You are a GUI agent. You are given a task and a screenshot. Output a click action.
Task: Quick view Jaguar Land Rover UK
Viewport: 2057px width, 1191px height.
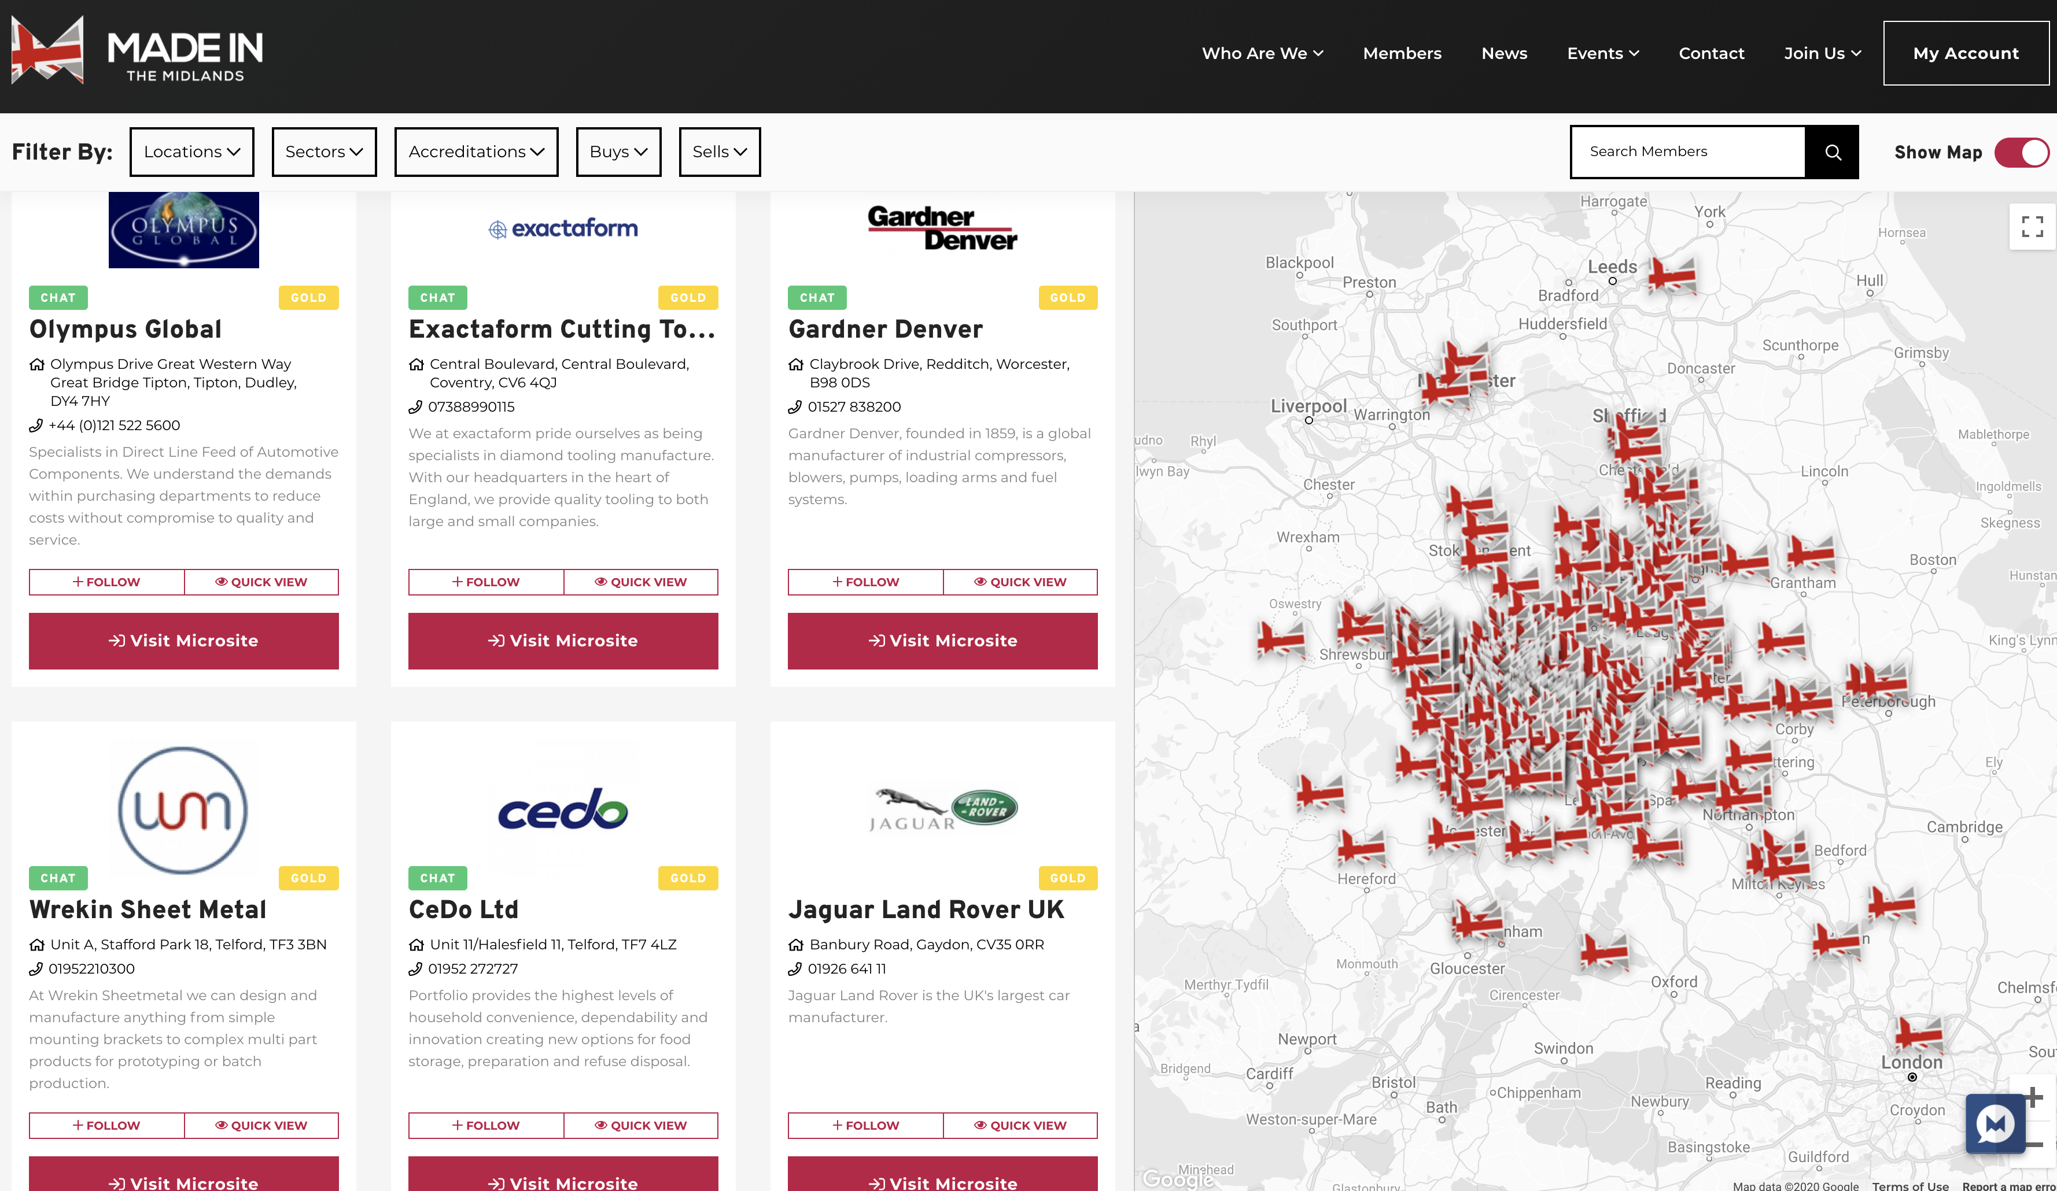point(1020,1125)
